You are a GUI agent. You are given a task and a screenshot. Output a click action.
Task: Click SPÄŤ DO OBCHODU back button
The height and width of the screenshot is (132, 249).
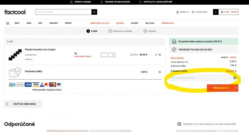[x=23, y=104]
